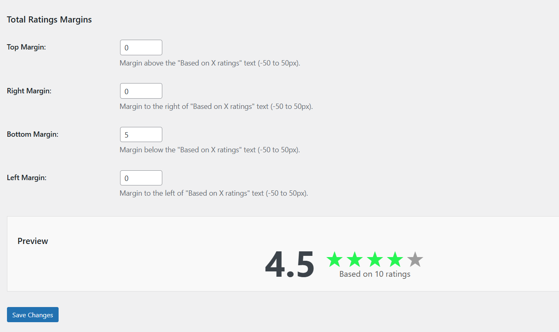This screenshot has width=559, height=332.
Task: Click the gray fifth star in preview
Action: pyautogui.click(x=415, y=260)
